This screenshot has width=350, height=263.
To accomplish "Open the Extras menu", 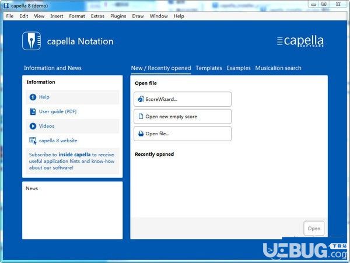I will [x=97, y=16].
